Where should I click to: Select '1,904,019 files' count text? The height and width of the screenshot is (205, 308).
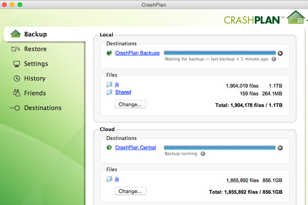[242, 86]
